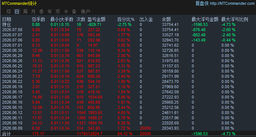This screenshot has width=256, height=137.
Task: Click trade count 1360
Action: pyautogui.click(x=81, y=118)
